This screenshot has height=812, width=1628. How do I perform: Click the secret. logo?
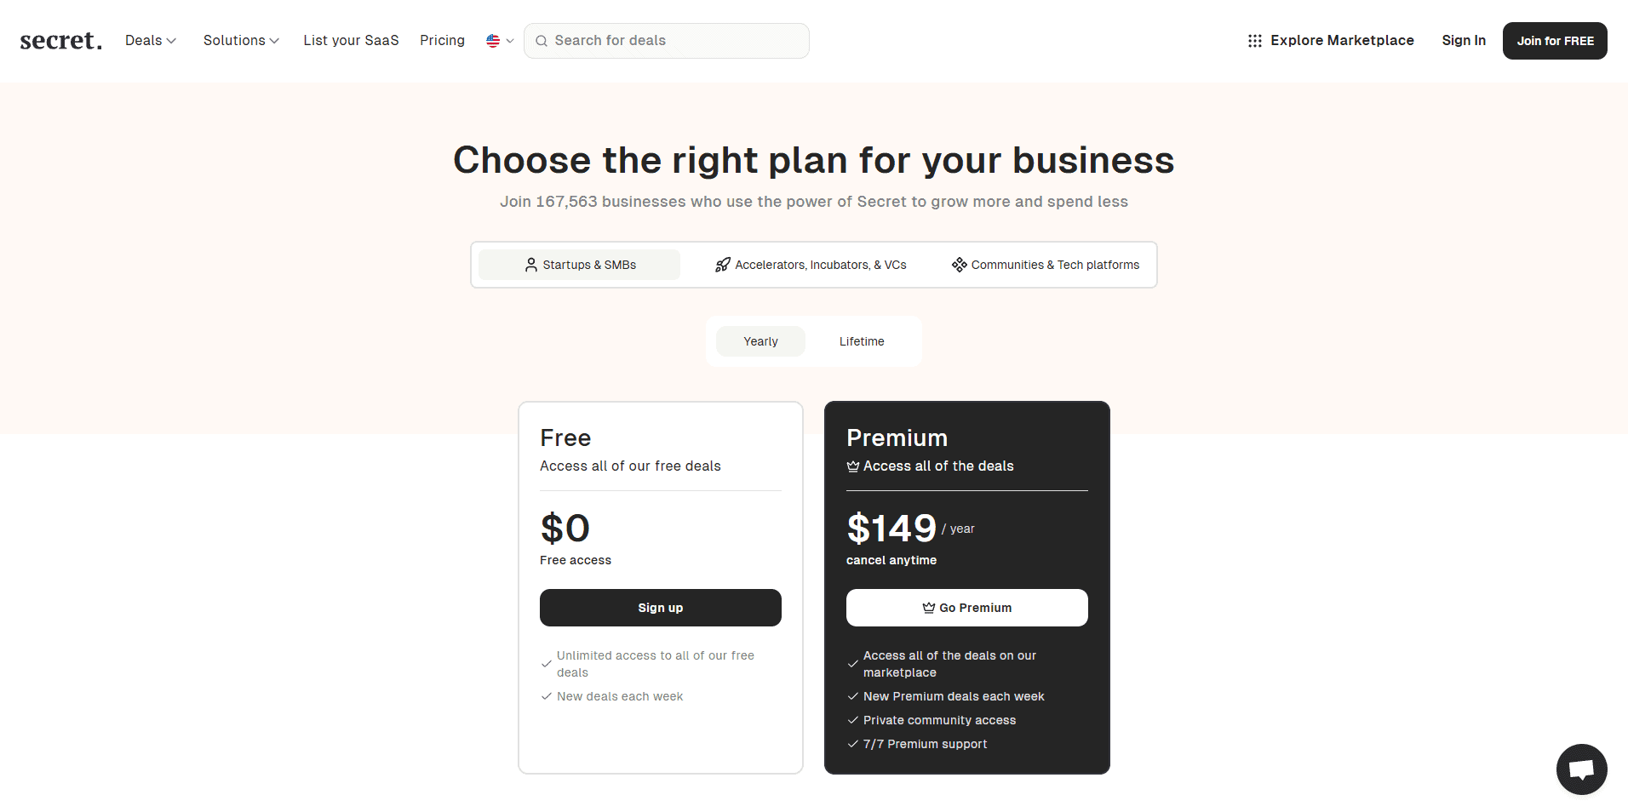tap(60, 41)
